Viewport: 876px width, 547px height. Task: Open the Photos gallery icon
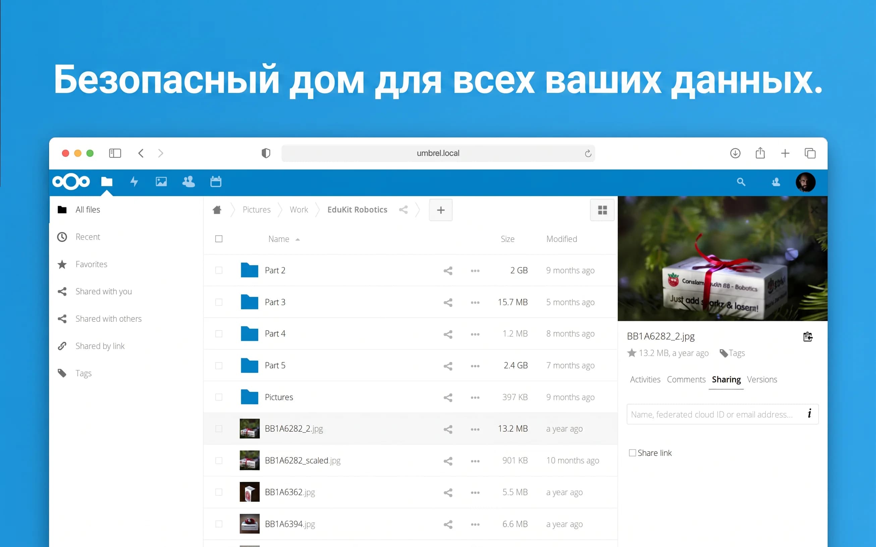tap(161, 182)
